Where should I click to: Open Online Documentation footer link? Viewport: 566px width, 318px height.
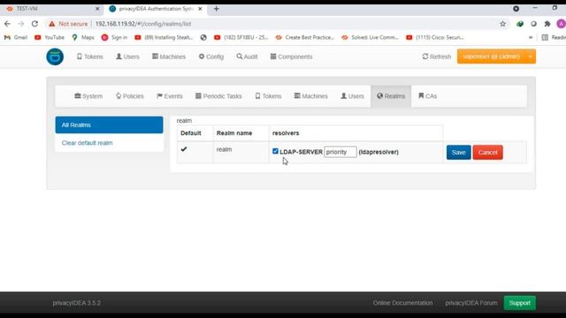403,303
